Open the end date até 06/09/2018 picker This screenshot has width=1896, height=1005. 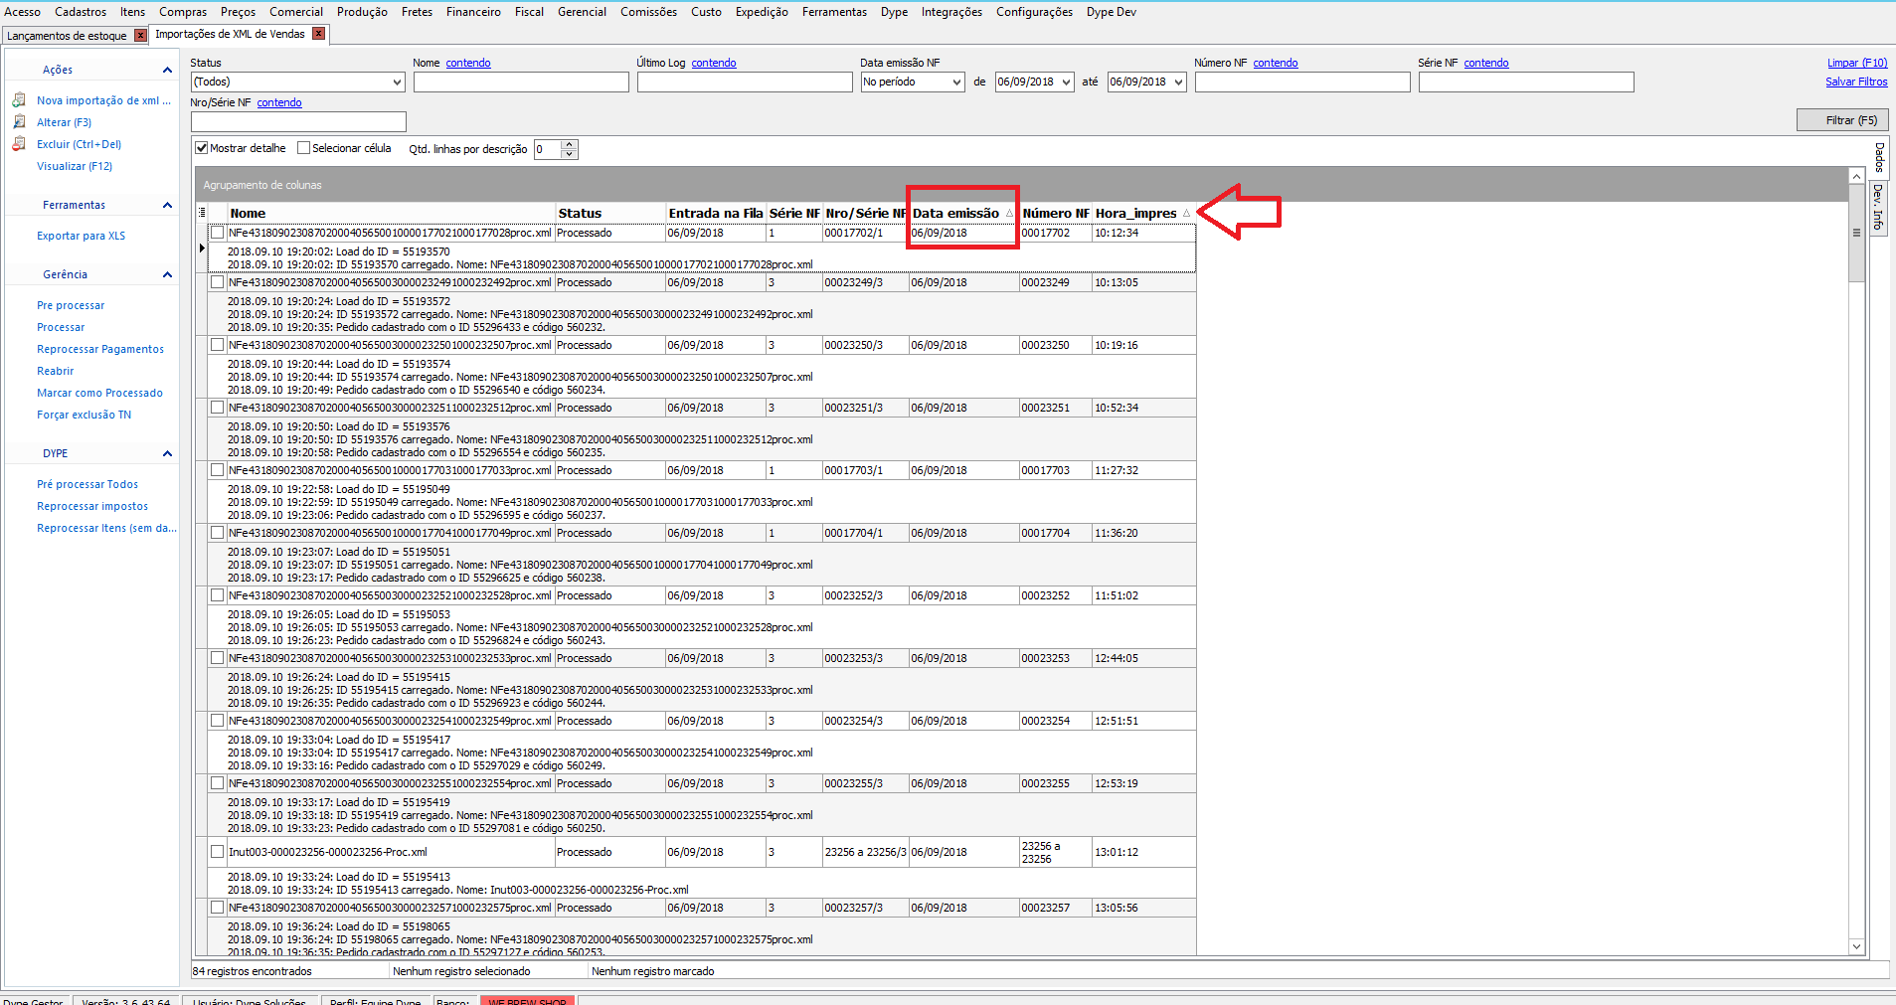click(1179, 83)
